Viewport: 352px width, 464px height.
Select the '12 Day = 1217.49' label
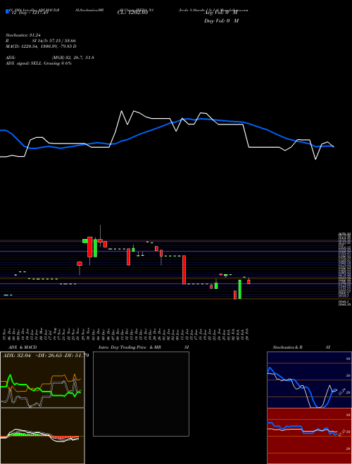point(30,13)
